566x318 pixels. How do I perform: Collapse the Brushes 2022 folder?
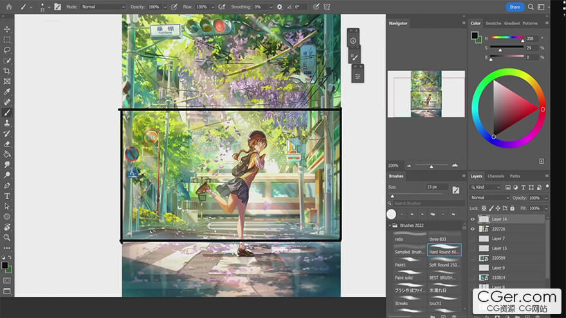click(x=390, y=225)
